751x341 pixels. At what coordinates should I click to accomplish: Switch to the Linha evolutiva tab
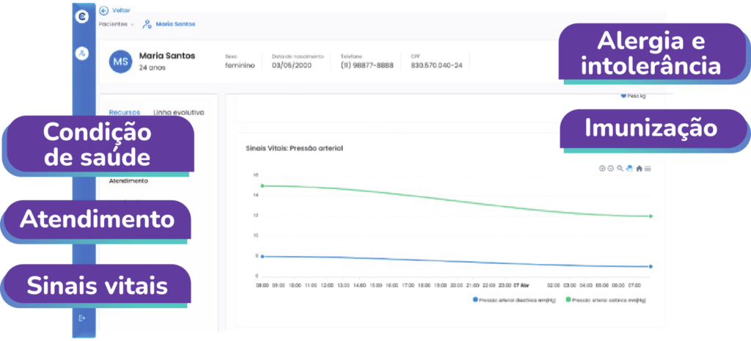[178, 112]
